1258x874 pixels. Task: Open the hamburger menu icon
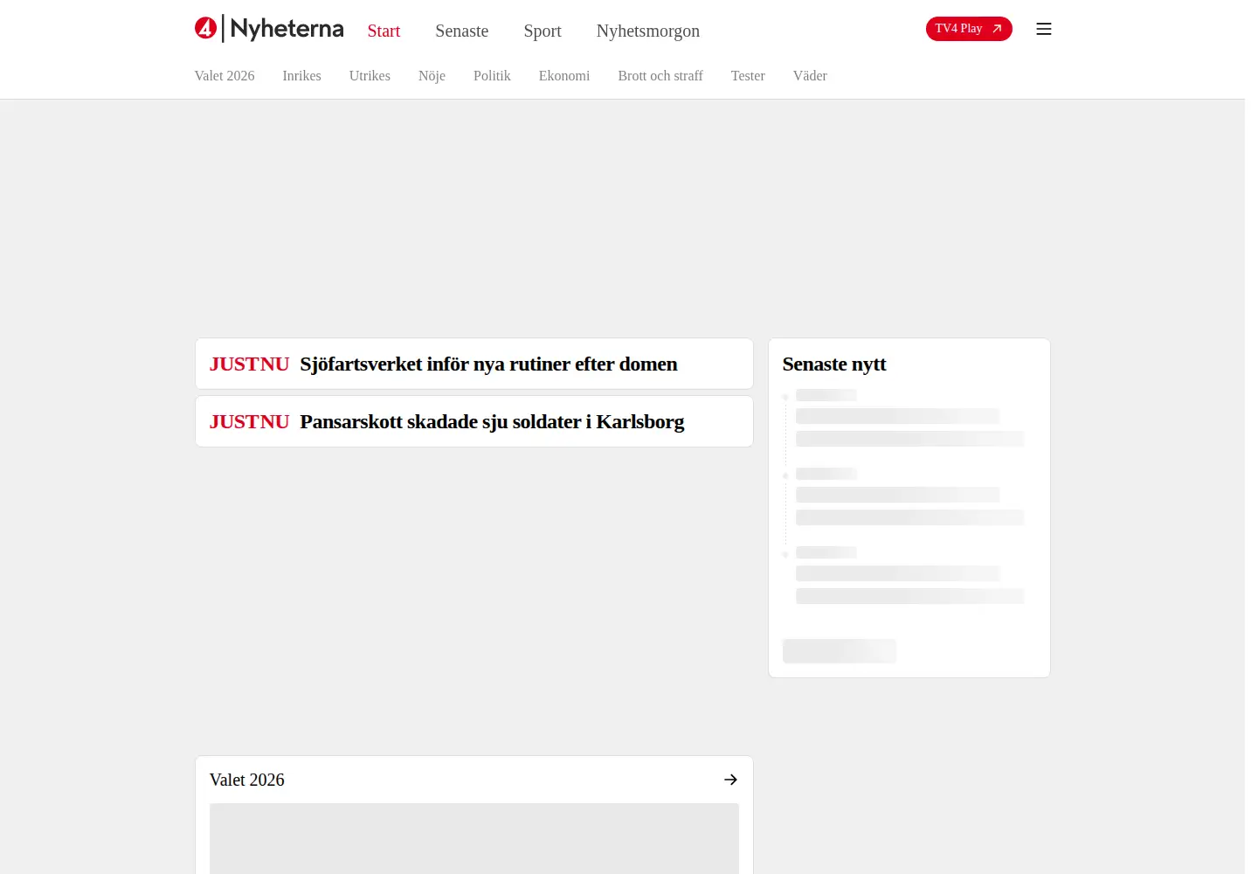point(1044,29)
